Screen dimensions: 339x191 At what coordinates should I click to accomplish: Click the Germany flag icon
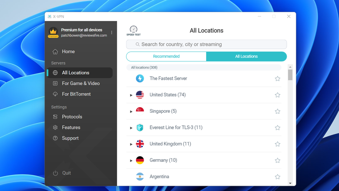[x=140, y=160]
